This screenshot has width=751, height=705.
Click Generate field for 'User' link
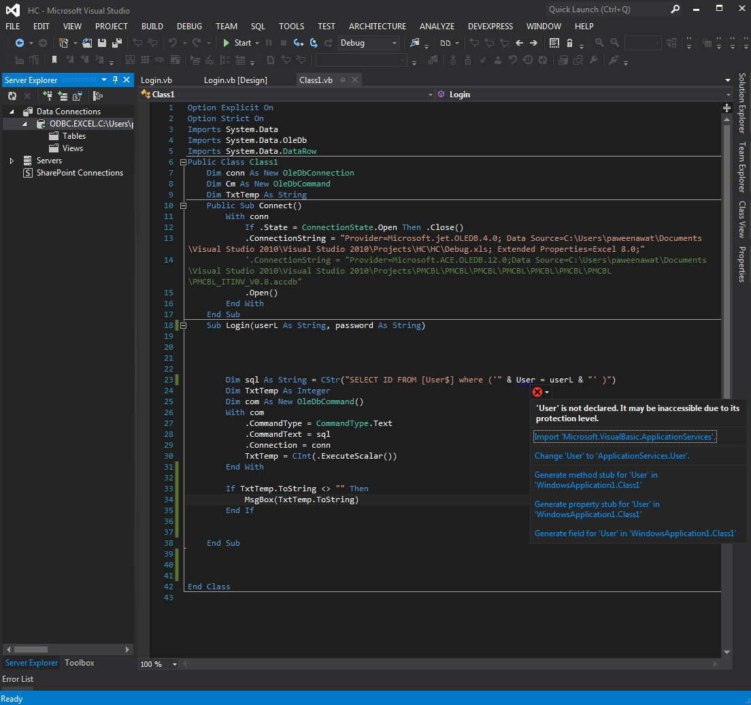coord(635,534)
